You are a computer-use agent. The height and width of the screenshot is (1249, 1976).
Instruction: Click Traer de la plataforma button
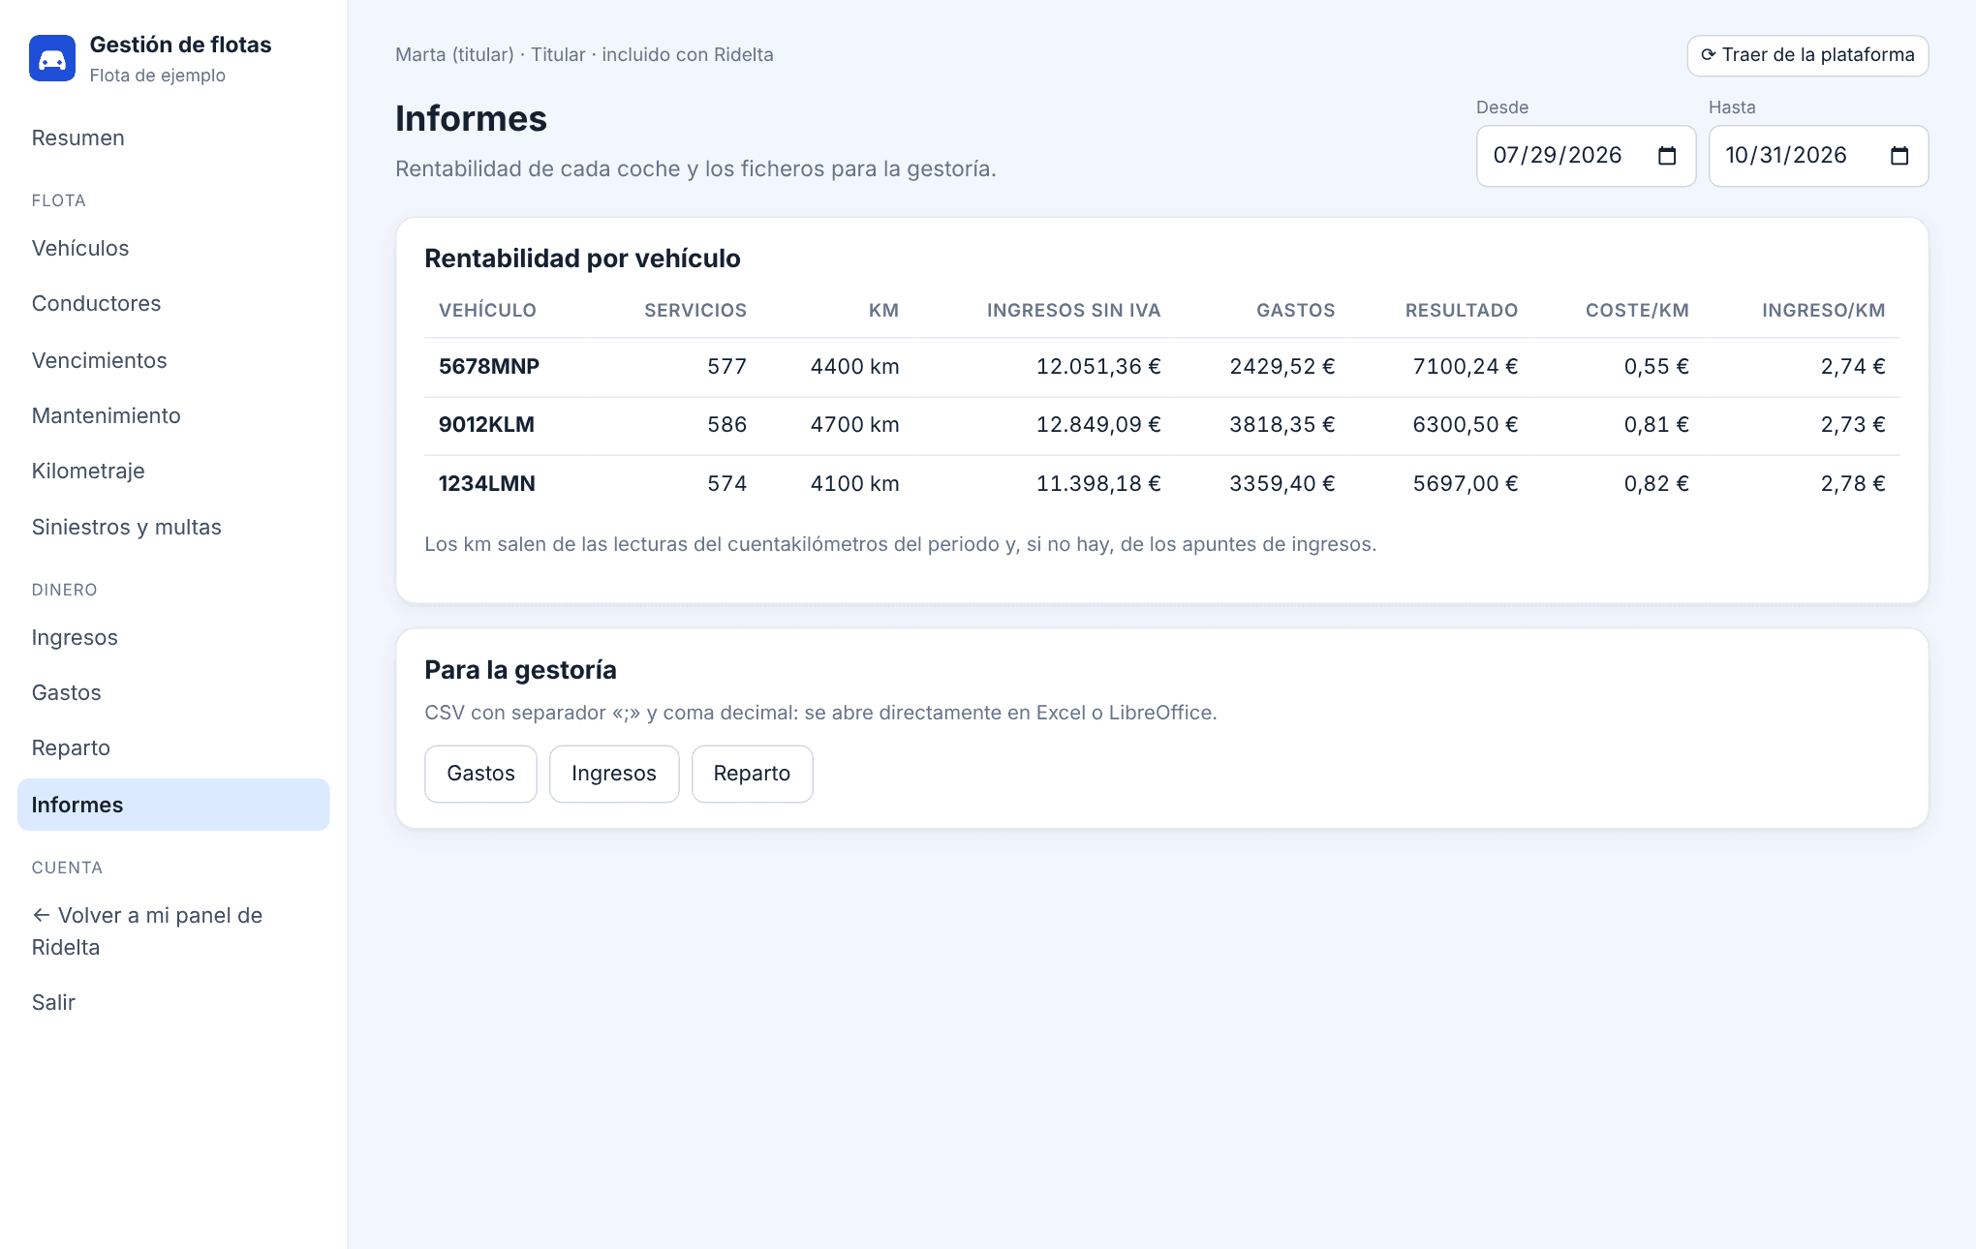(x=1807, y=55)
